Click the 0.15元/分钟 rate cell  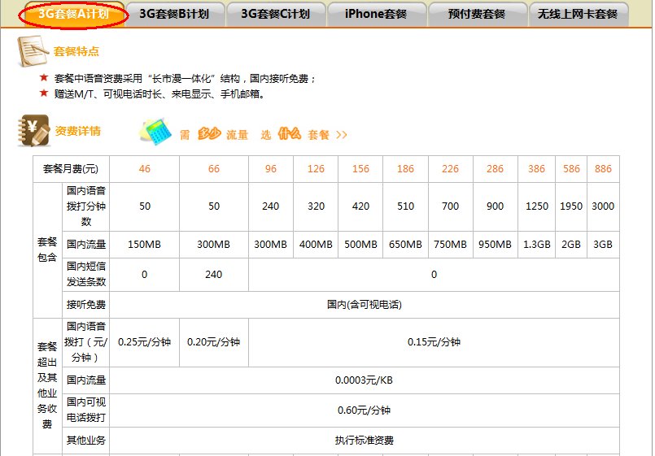click(x=434, y=342)
